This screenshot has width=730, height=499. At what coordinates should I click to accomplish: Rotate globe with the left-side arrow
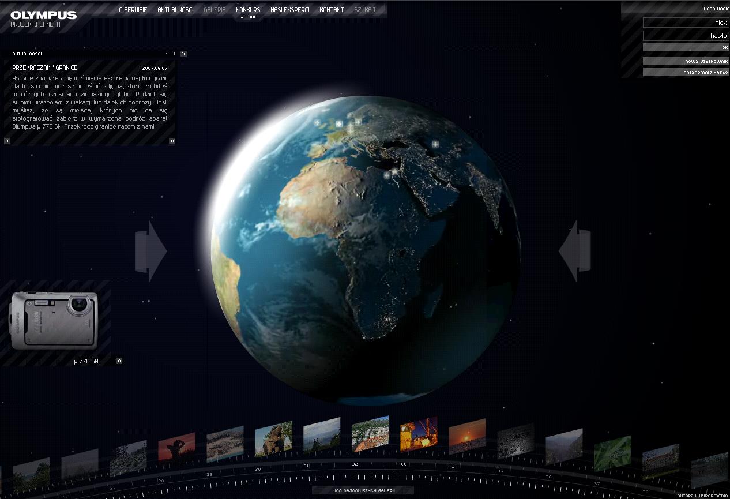coord(150,252)
